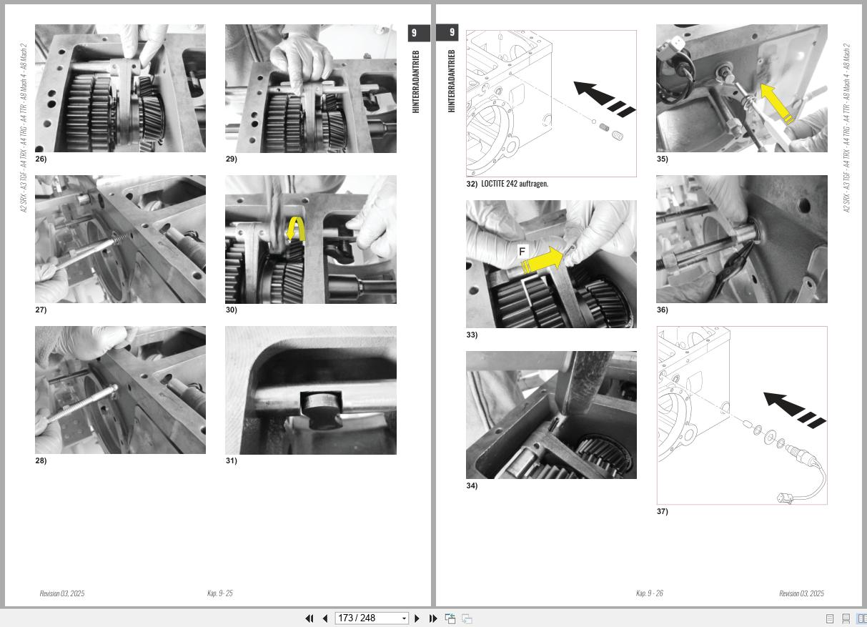Click photo 33 with the F arrow
Screen dimensions: 867x627
(x=551, y=264)
